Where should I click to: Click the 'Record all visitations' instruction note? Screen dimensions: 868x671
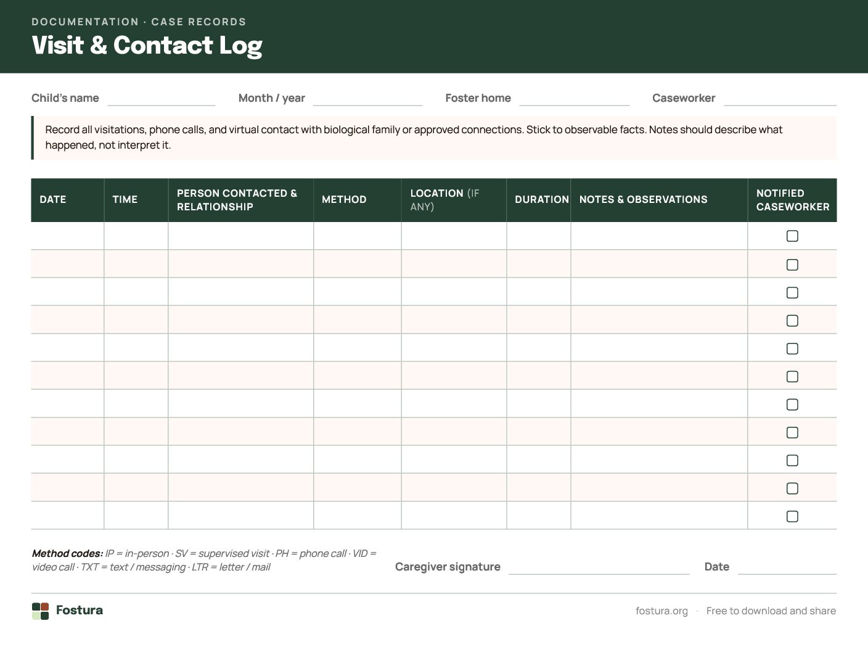434,138
